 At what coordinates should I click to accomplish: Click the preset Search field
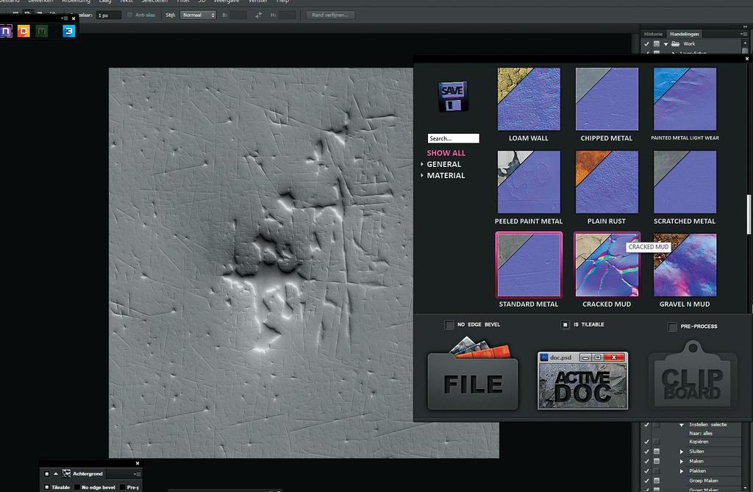tap(453, 138)
